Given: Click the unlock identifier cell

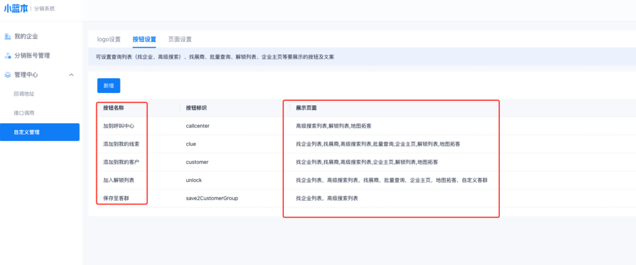Looking at the screenshot, I should (194, 180).
